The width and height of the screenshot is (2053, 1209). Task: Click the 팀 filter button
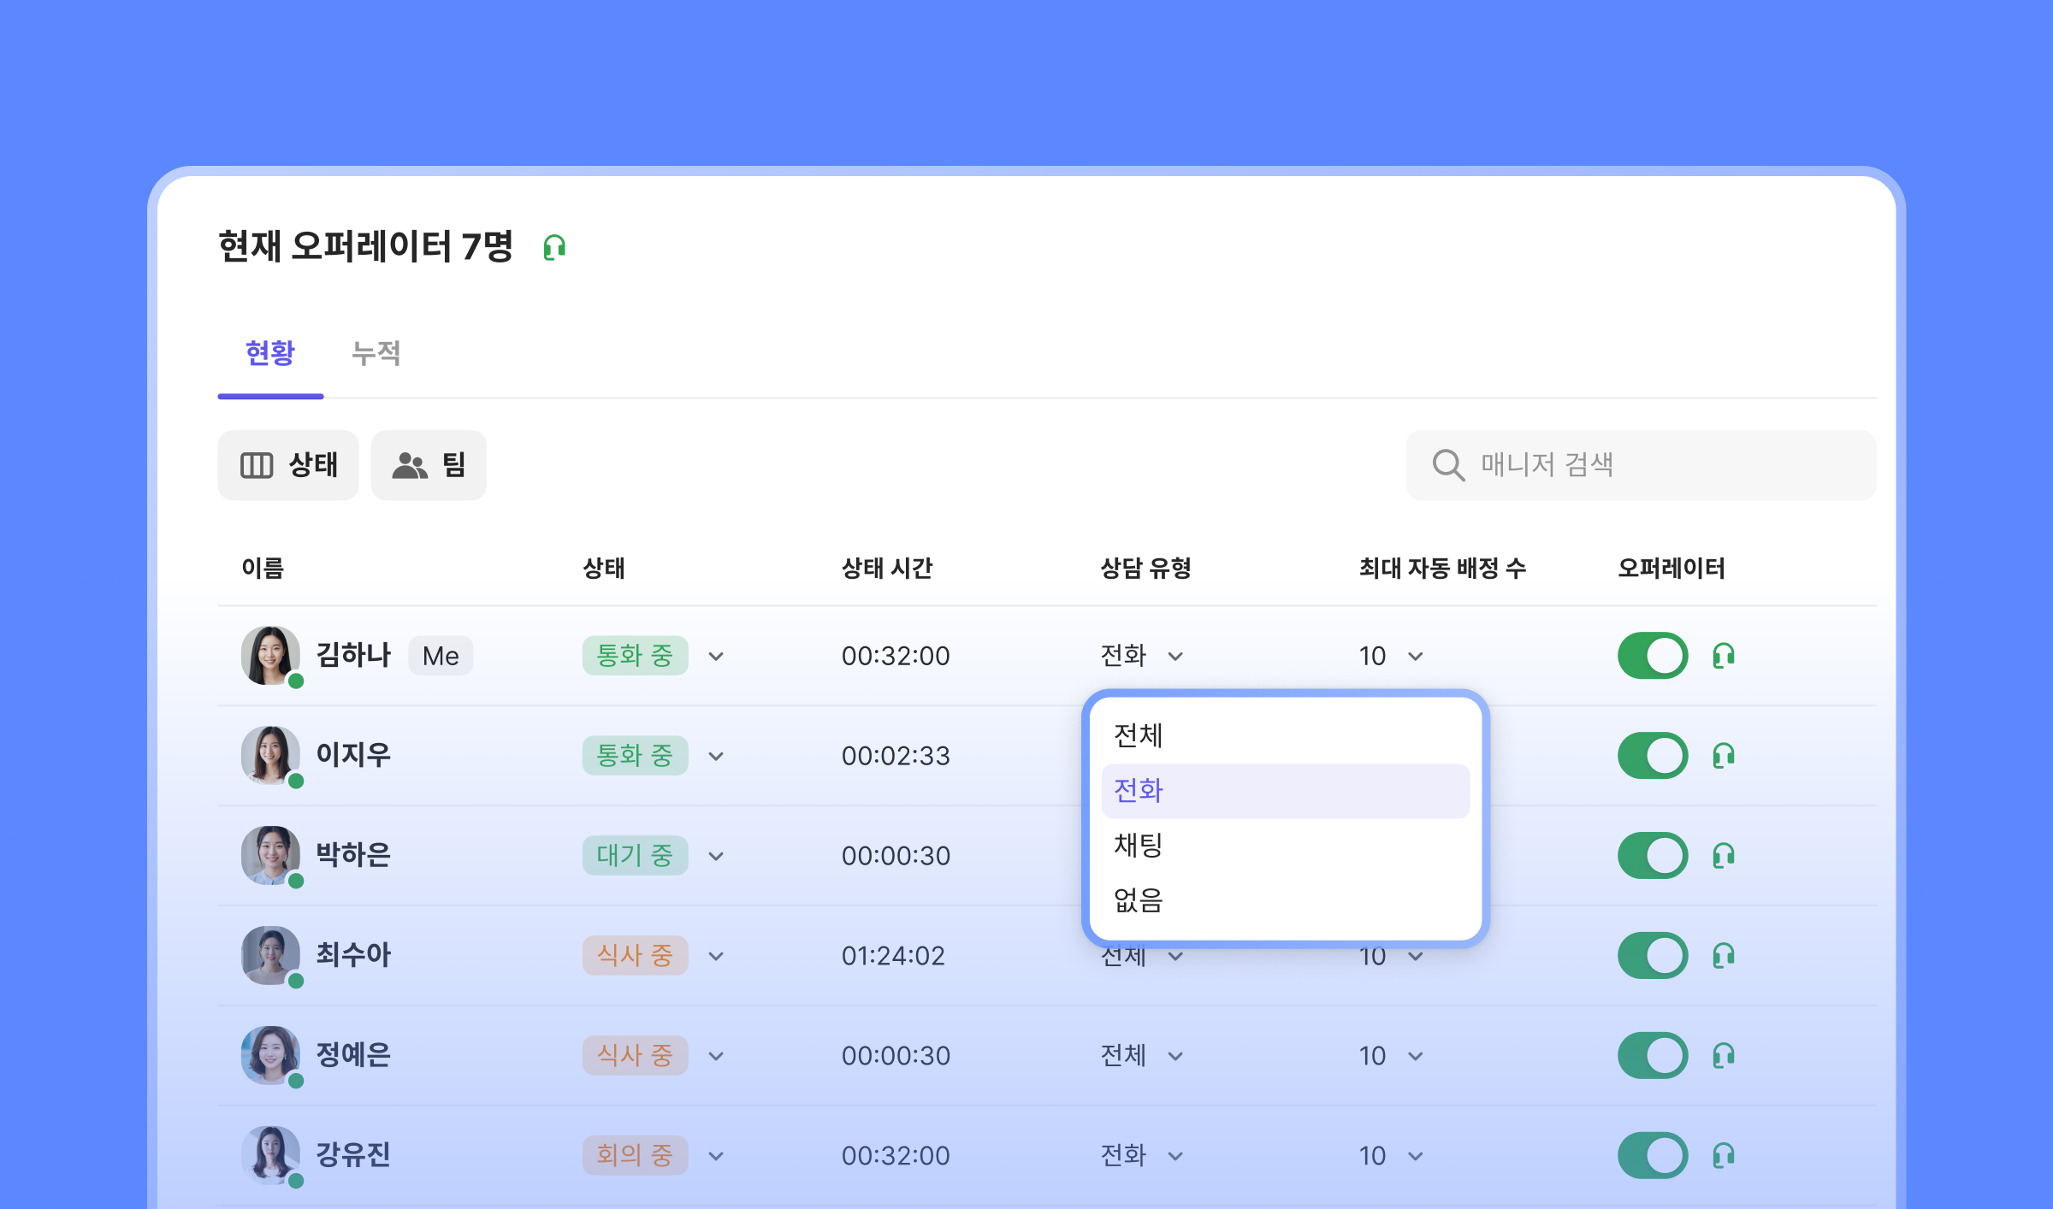(429, 465)
